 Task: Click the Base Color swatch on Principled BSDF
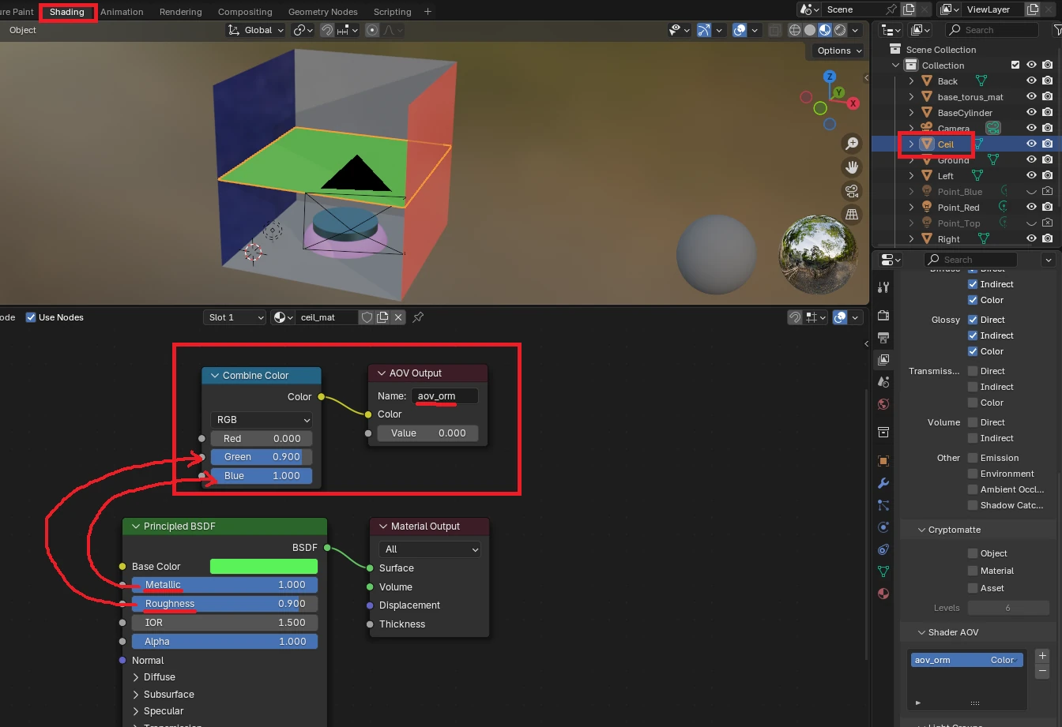click(264, 566)
